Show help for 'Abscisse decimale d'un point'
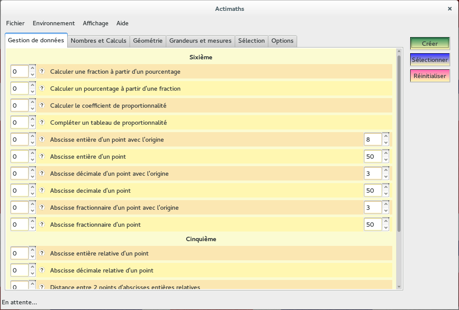The width and height of the screenshot is (459, 310). tap(42, 191)
